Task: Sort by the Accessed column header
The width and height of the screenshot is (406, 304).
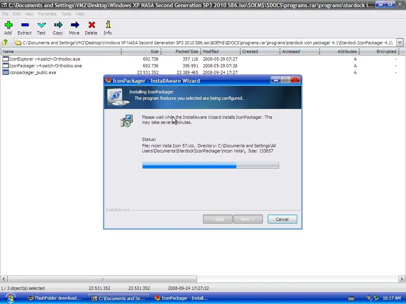Action: click(300, 51)
